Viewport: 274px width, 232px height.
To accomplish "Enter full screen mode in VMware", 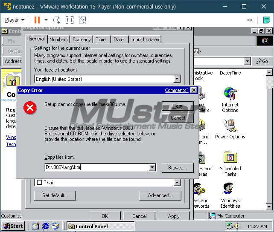I will click(70, 20).
